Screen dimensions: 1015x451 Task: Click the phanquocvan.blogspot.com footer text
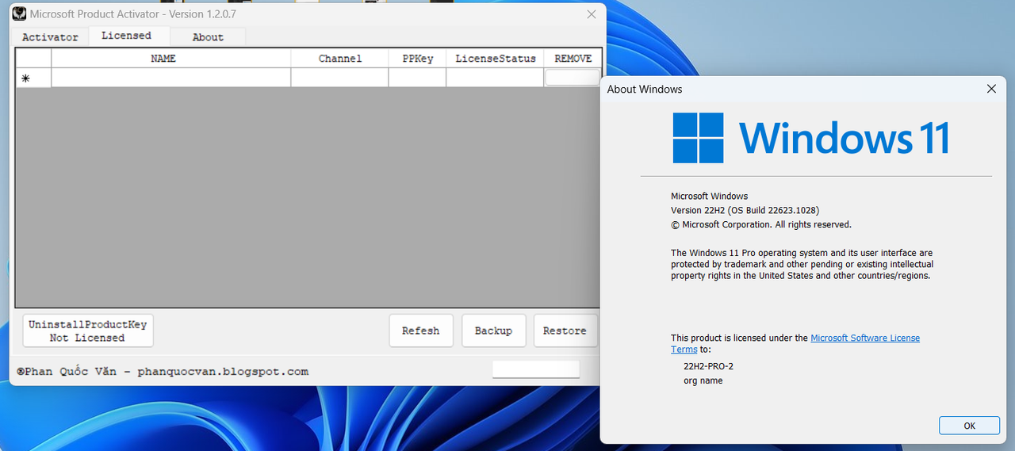223,371
